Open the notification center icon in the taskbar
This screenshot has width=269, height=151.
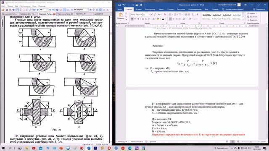(265, 148)
